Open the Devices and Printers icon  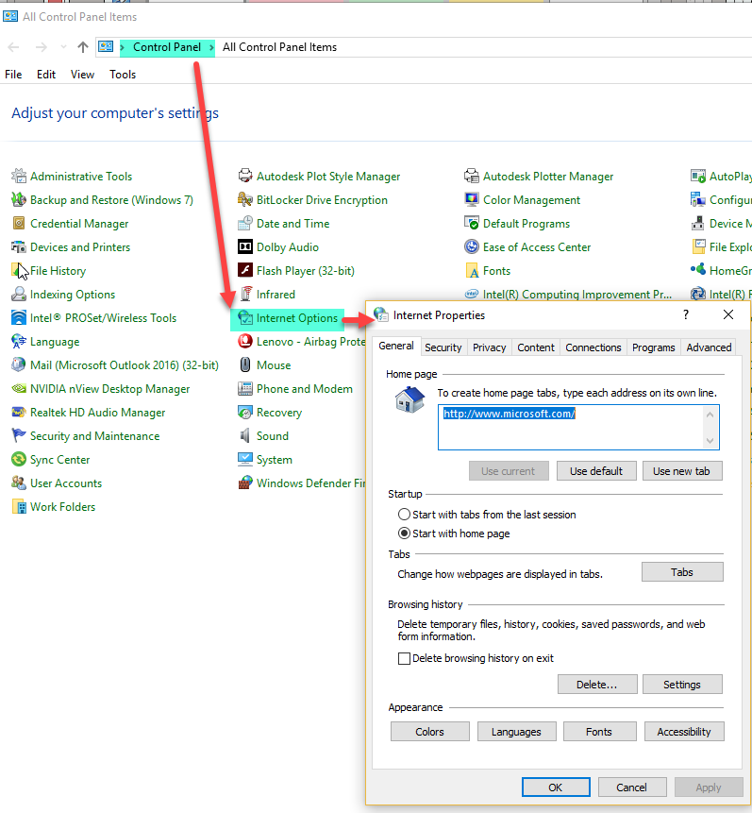tap(19, 246)
